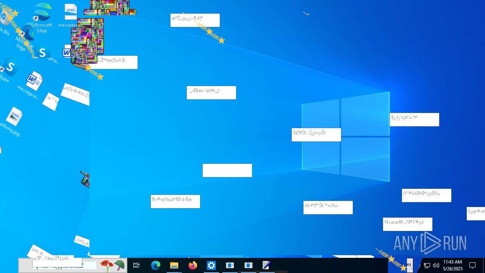This screenshot has width=485, height=273.
Task: Open Task View from the taskbar
Action: (x=136, y=265)
